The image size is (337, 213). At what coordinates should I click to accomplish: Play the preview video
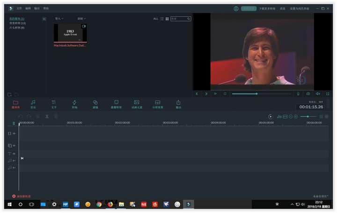click(215, 94)
